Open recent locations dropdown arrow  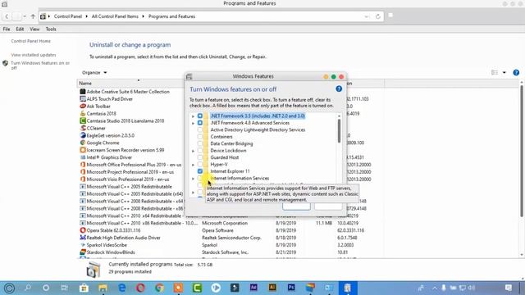(25, 16)
